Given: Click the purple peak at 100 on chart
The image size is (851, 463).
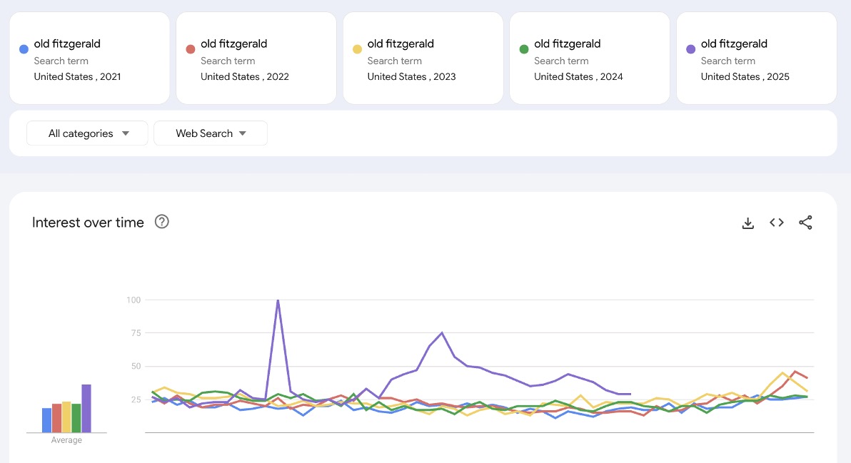Looking at the screenshot, I should click(278, 301).
